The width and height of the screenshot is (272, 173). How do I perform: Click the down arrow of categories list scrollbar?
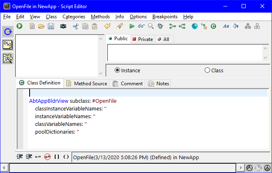(x=101, y=74)
